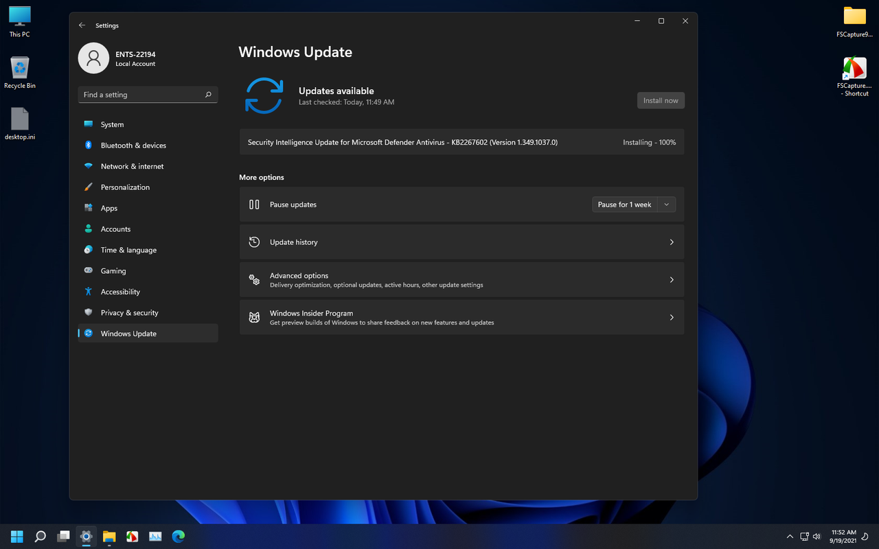Expand Windows Insider Program chevron
The height and width of the screenshot is (549, 879).
(x=672, y=318)
